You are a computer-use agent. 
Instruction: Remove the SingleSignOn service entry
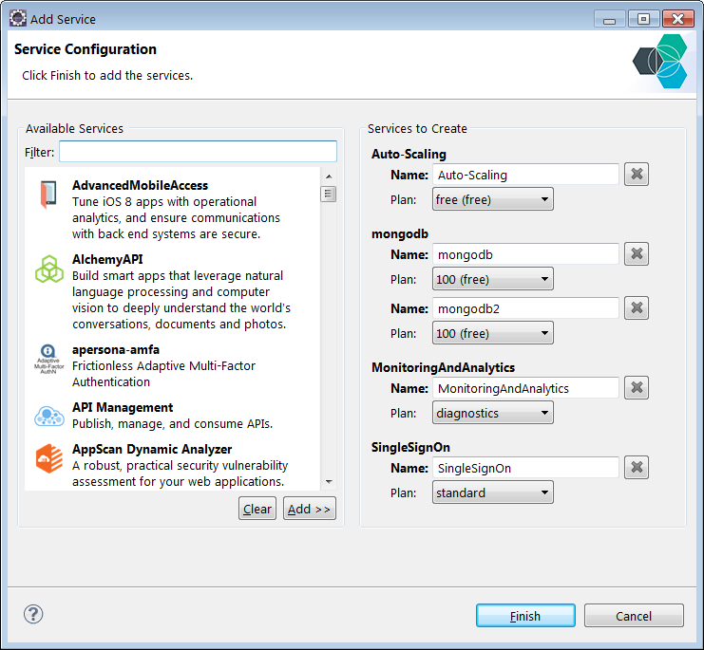pos(637,467)
